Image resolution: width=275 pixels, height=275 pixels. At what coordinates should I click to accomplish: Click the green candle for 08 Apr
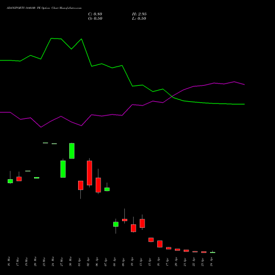point(116,224)
